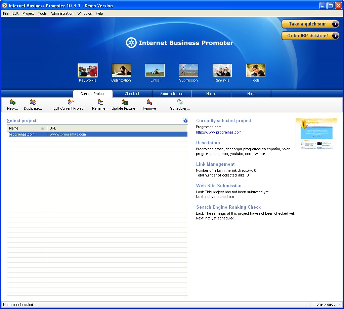Open the Keywords module icon

point(88,70)
